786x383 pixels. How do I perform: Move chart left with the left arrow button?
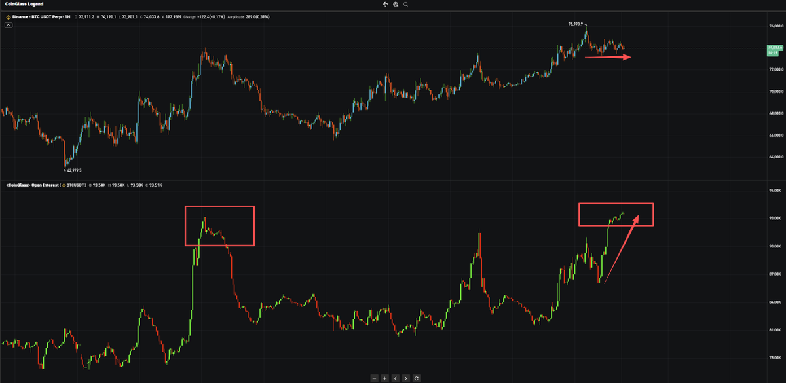click(x=395, y=378)
